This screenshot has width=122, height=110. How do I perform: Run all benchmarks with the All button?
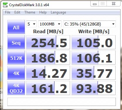[x=16, y=27]
